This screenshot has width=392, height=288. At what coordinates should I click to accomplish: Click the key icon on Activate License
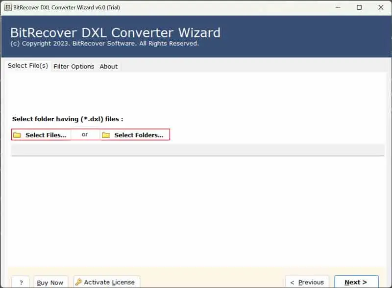tap(78, 282)
